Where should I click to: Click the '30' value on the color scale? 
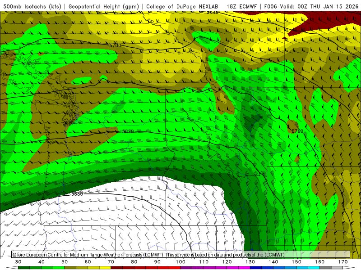tap(18, 262)
